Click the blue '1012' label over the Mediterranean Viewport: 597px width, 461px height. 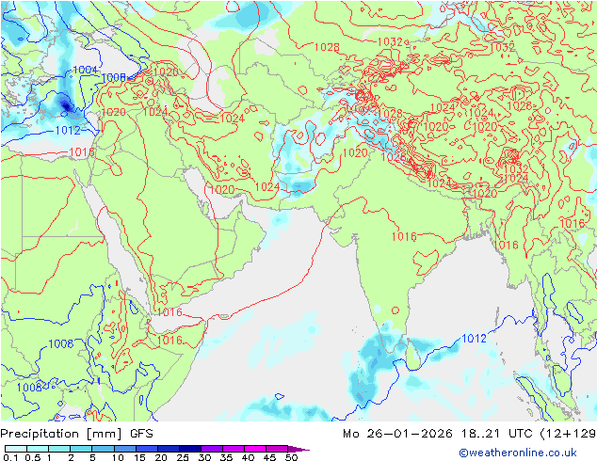point(68,131)
